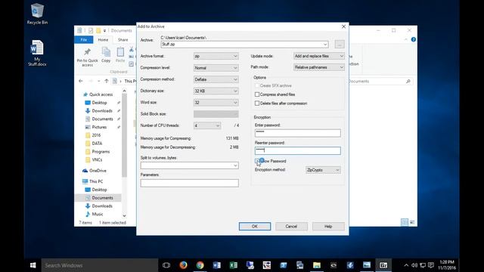Open the Compression method dropdown

point(216,79)
